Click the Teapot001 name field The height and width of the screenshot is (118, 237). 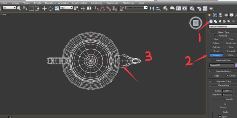222,65
